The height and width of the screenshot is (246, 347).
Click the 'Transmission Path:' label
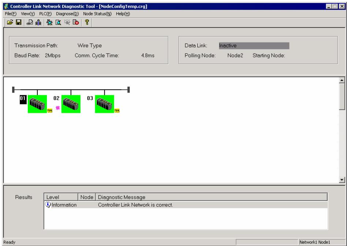(36, 45)
